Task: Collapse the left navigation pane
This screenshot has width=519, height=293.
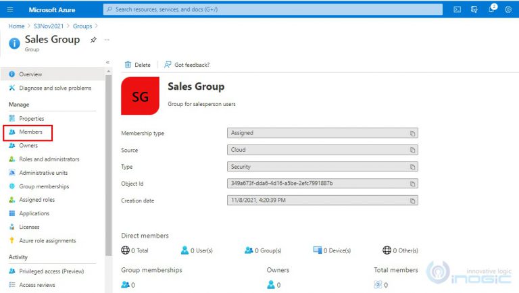Action: click(107, 63)
